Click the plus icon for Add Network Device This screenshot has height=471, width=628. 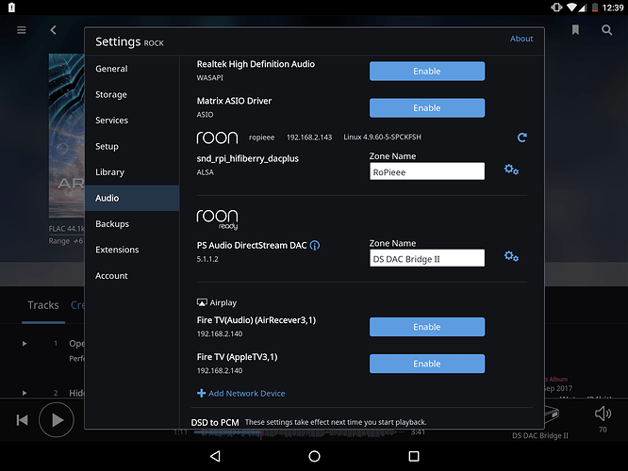[202, 394]
